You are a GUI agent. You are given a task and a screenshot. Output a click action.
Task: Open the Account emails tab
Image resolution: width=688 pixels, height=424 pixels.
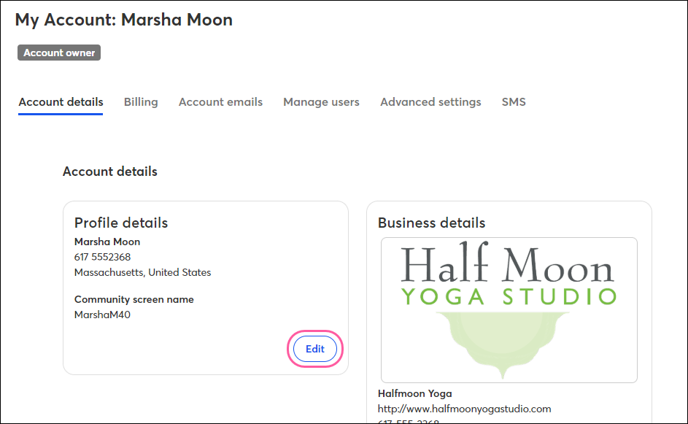pos(220,102)
